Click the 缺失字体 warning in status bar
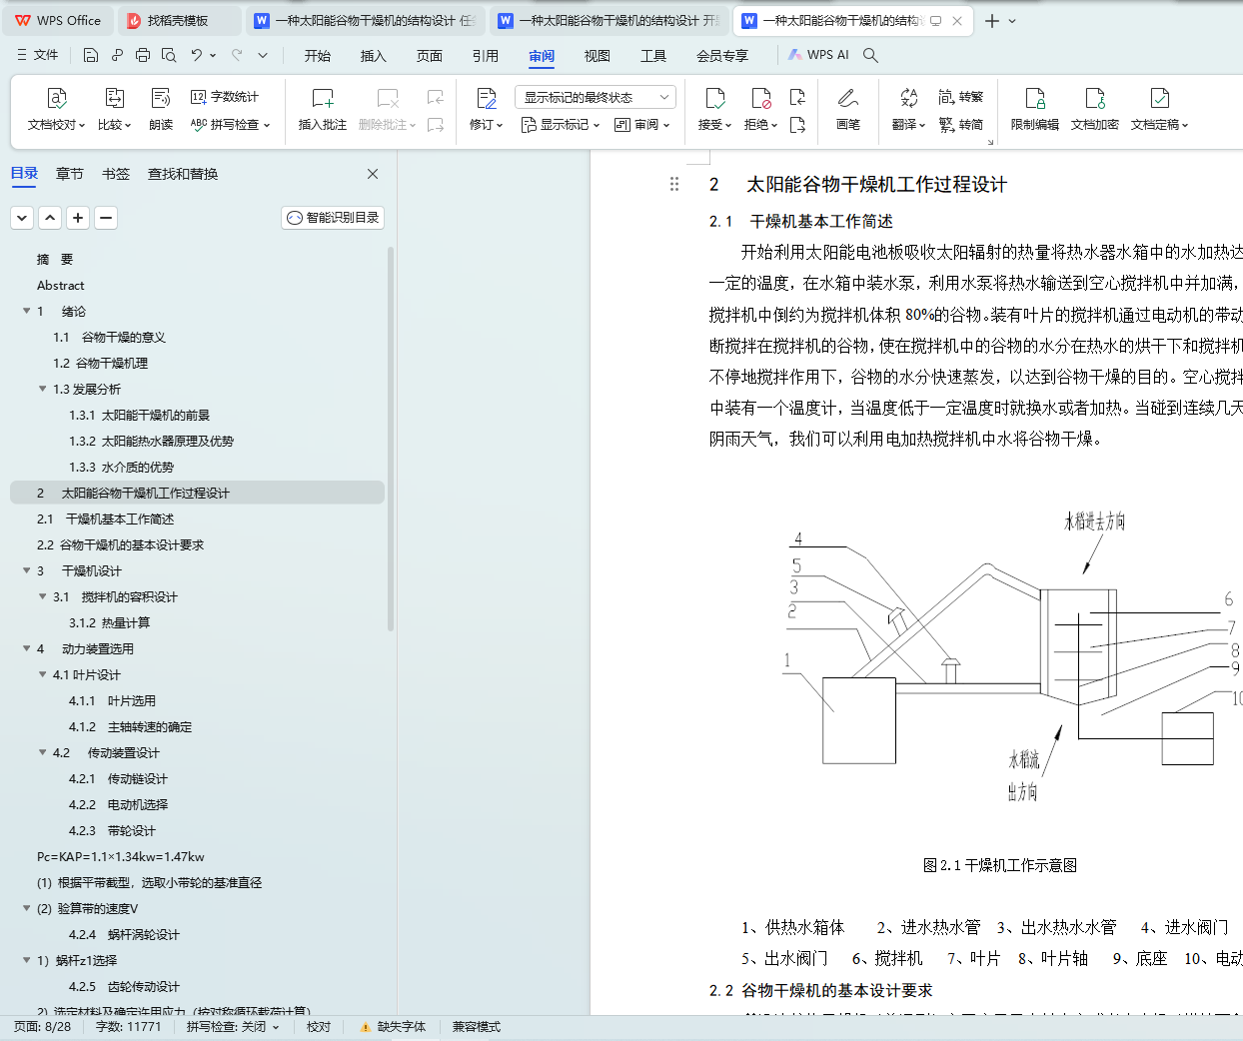Screen dimensions: 1243x1041 393,1027
